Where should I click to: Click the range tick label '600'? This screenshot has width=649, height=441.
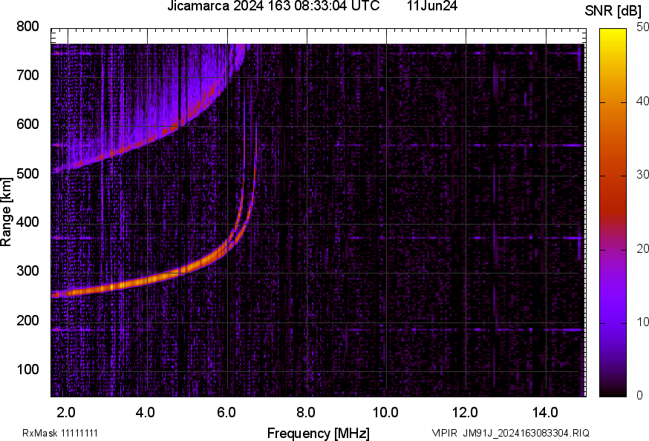tap(27, 124)
